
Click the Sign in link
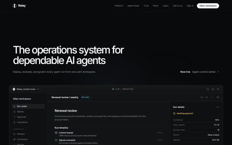[190, 6]
